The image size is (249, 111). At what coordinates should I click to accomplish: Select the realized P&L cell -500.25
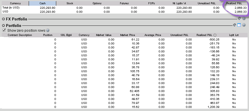click(214, 39)
